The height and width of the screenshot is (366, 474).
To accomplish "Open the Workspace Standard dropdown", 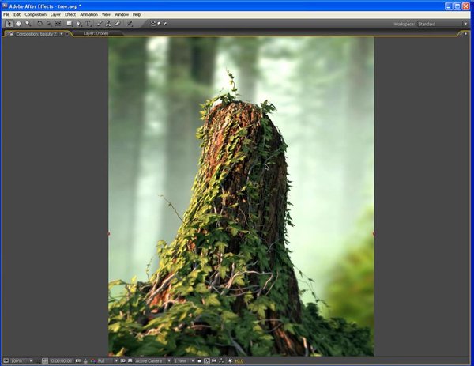I will pos(442,24).
